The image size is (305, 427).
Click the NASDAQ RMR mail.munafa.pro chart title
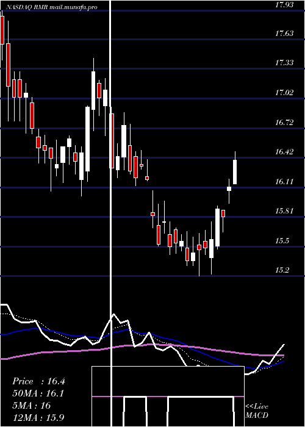tap(51, 7)
